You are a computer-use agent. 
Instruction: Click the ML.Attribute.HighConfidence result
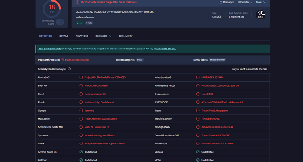[x=99, y=135]
